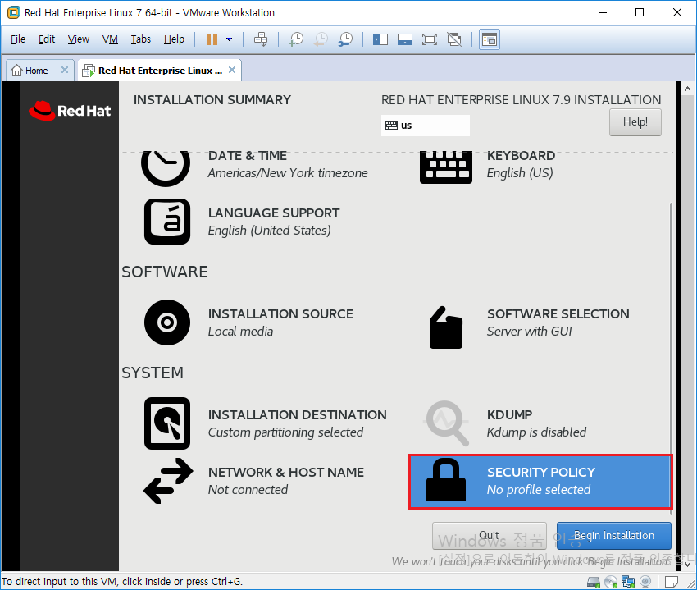Click the Help! button
This screenshot has width=697, height=590.
pos(635,122)
